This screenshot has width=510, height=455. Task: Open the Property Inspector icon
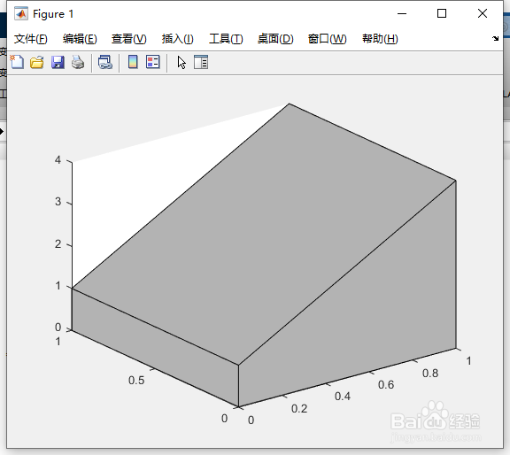(x=201, y=62)
